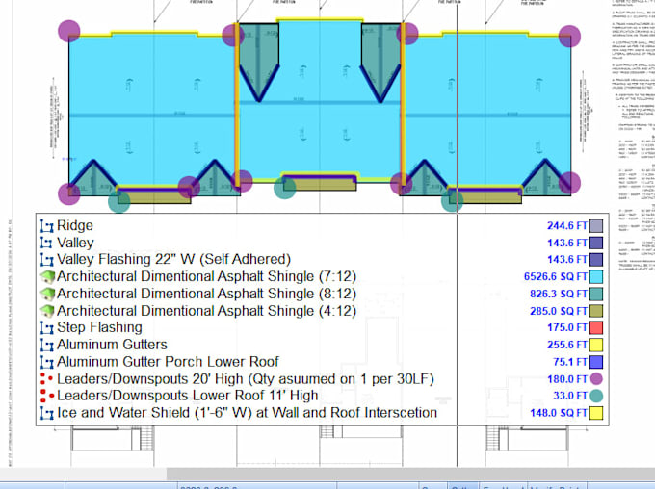Click the Ice and Water Shield row icon
Viewport: 655px width, 489px height.
click(47, 413)
